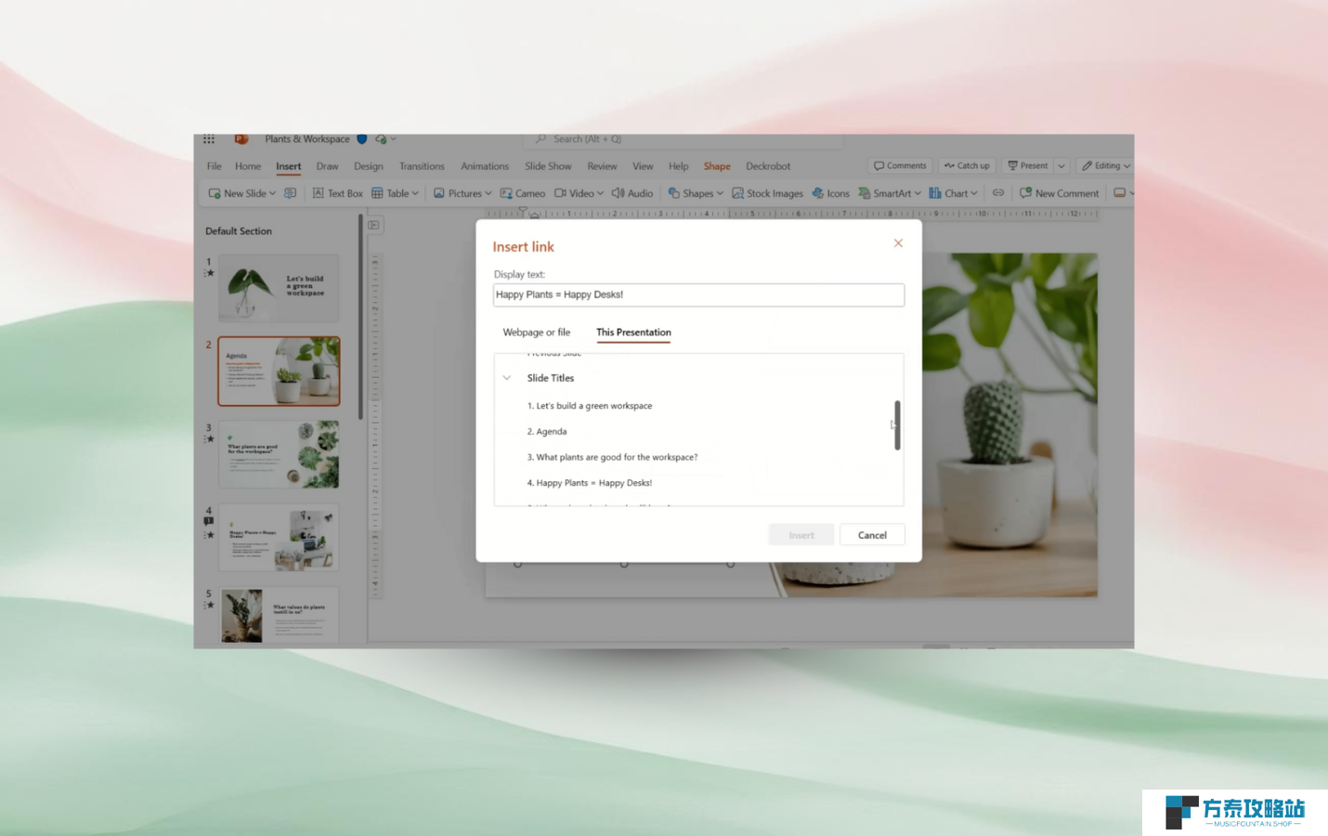Switch to the Webpage or file tab
The image size is (1328, 836).
(537, 333)
